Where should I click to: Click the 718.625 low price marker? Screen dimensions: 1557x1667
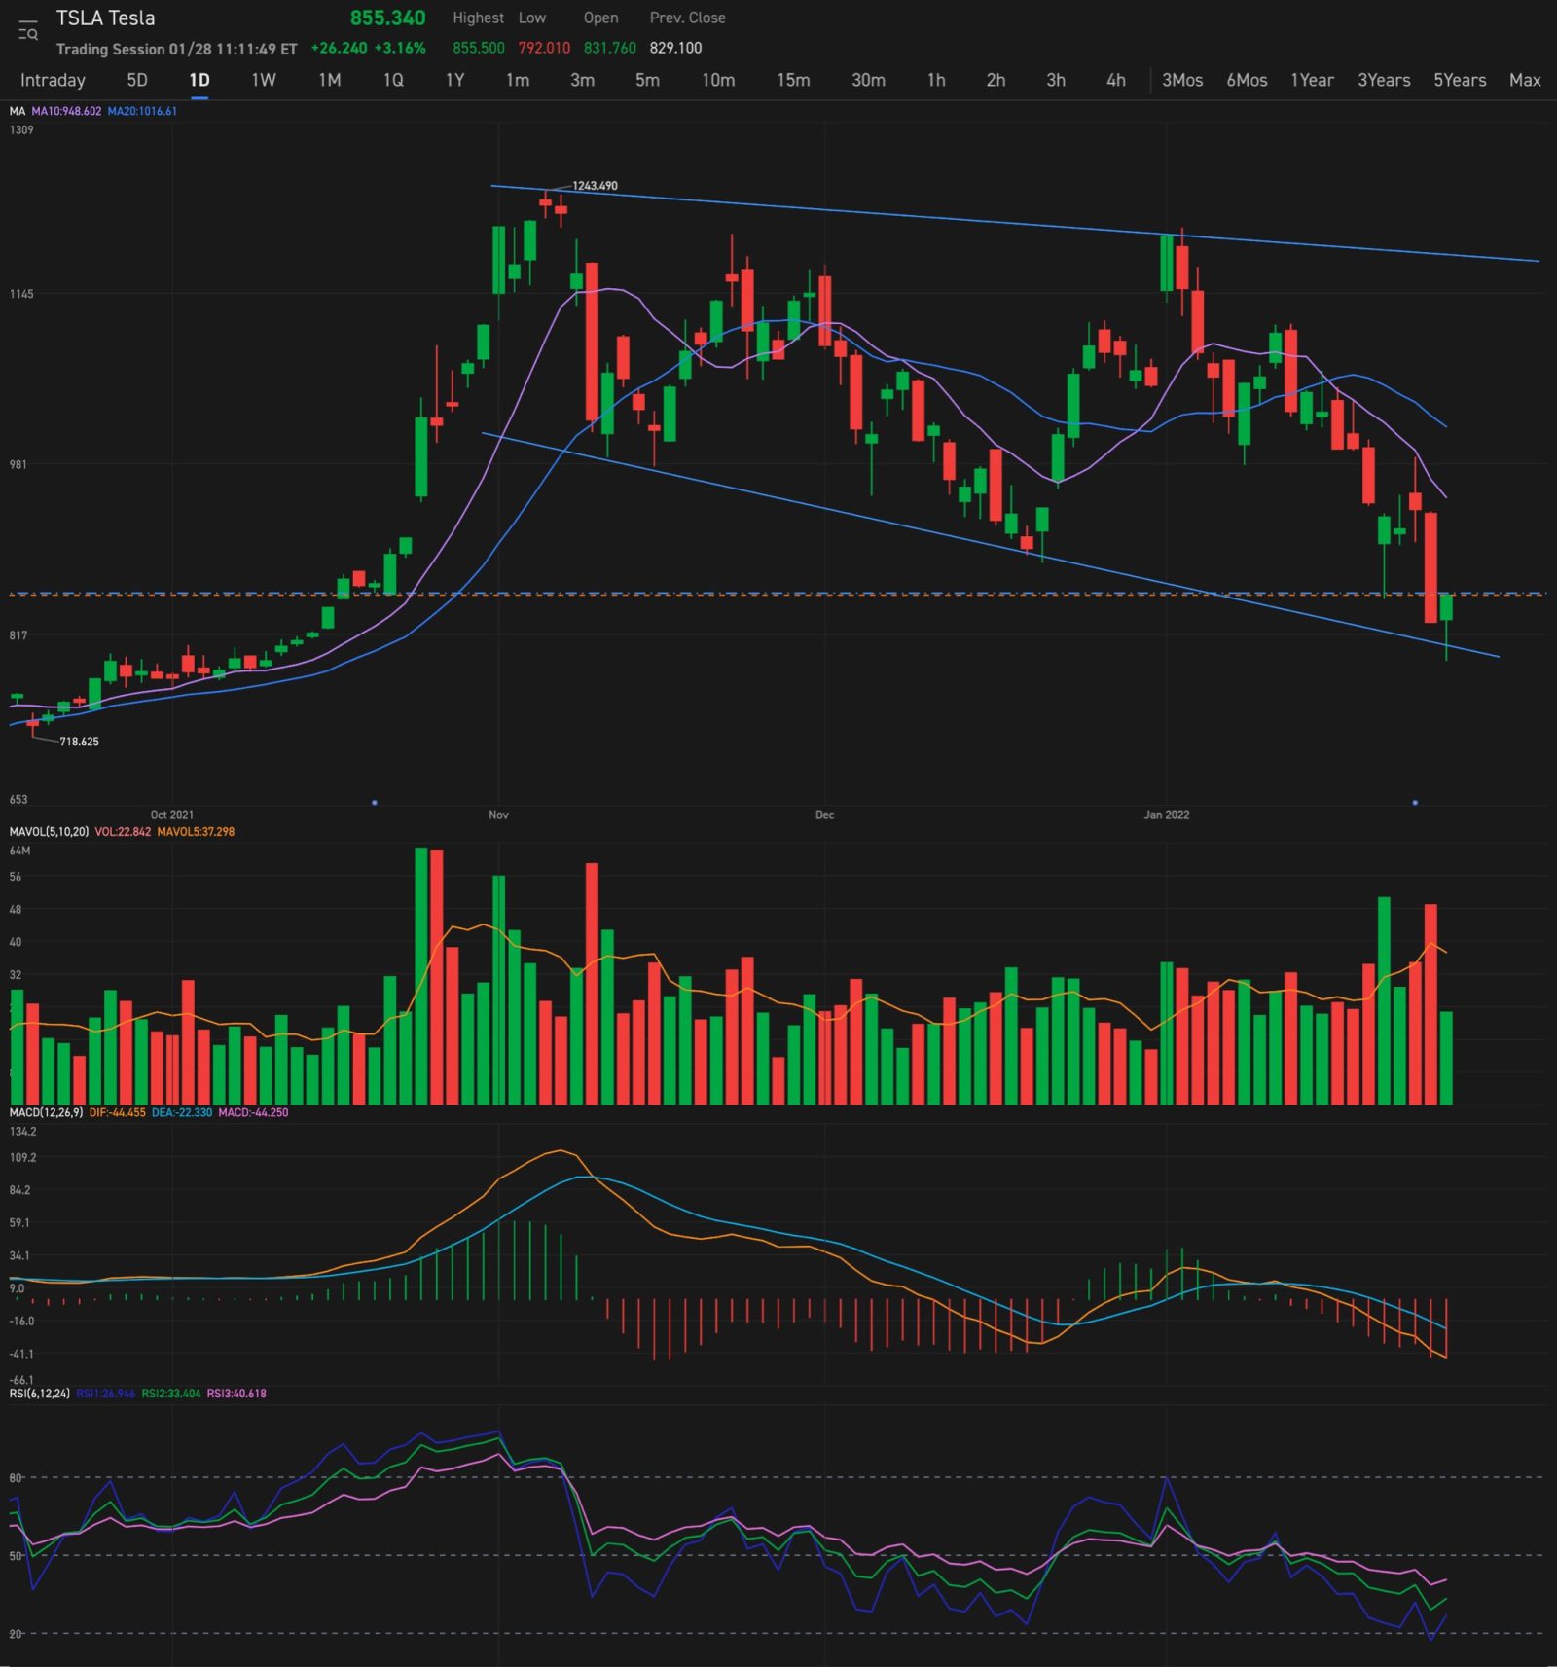tap(79, 742)
